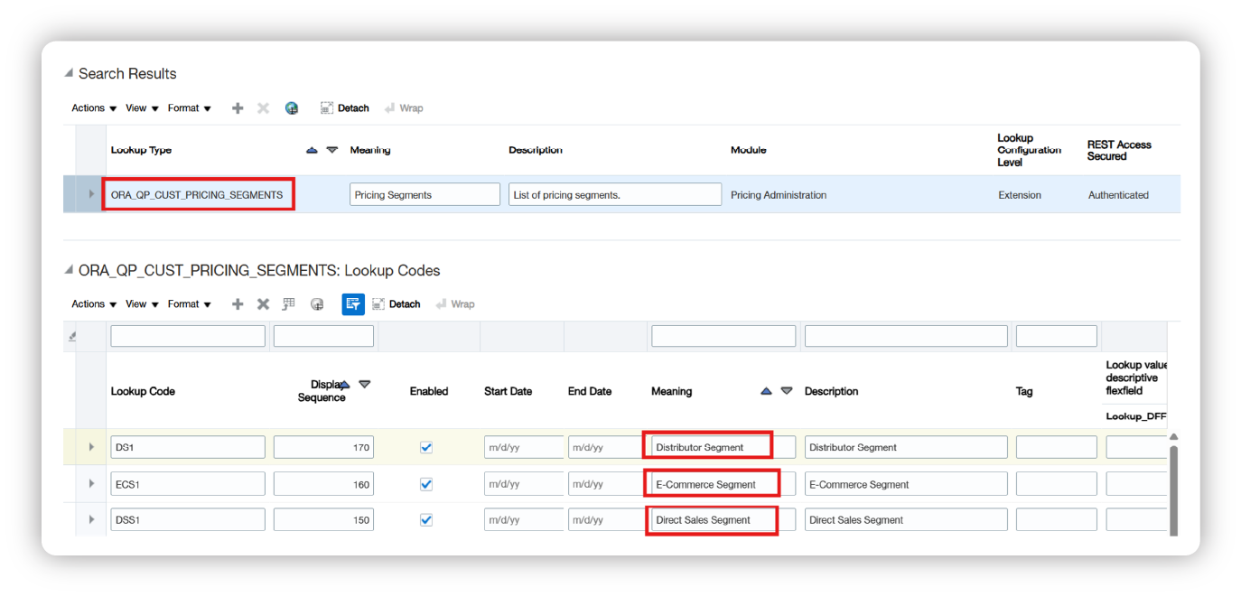Create a new lookup type with the Add icon

[x=238, y=107]
